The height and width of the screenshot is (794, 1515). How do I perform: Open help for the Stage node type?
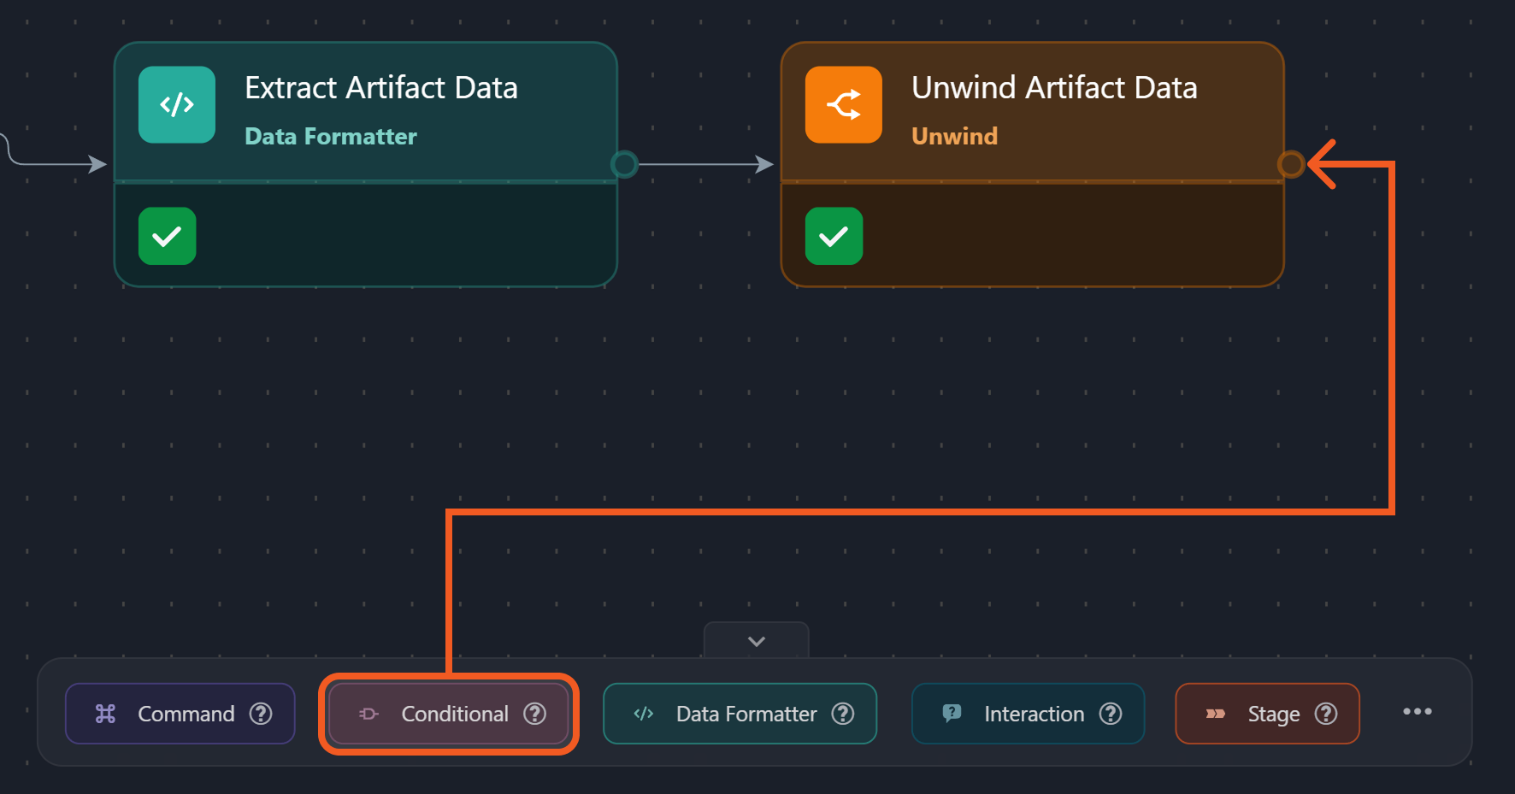1326,714
